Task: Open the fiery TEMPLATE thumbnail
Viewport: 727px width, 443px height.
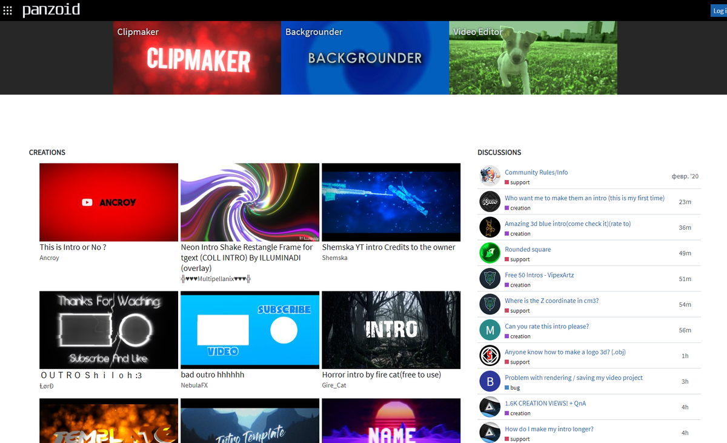Action: [109, 421]
